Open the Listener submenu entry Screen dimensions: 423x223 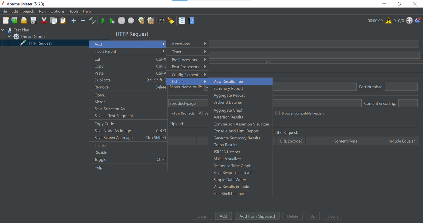click(188, 81)
